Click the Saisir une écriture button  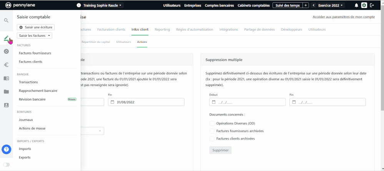[x=36, y=27]
